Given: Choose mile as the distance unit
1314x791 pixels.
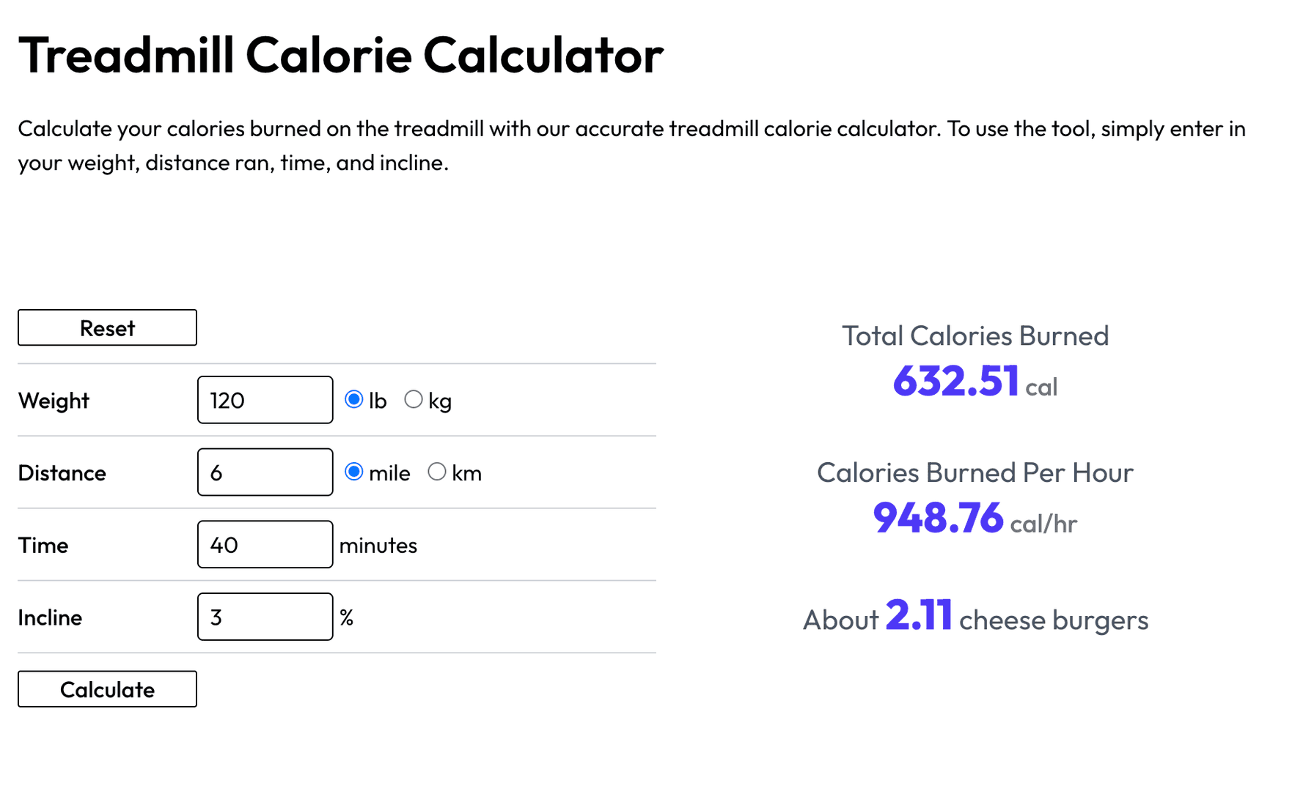Looking at the screenshot, I should (353, 472).
